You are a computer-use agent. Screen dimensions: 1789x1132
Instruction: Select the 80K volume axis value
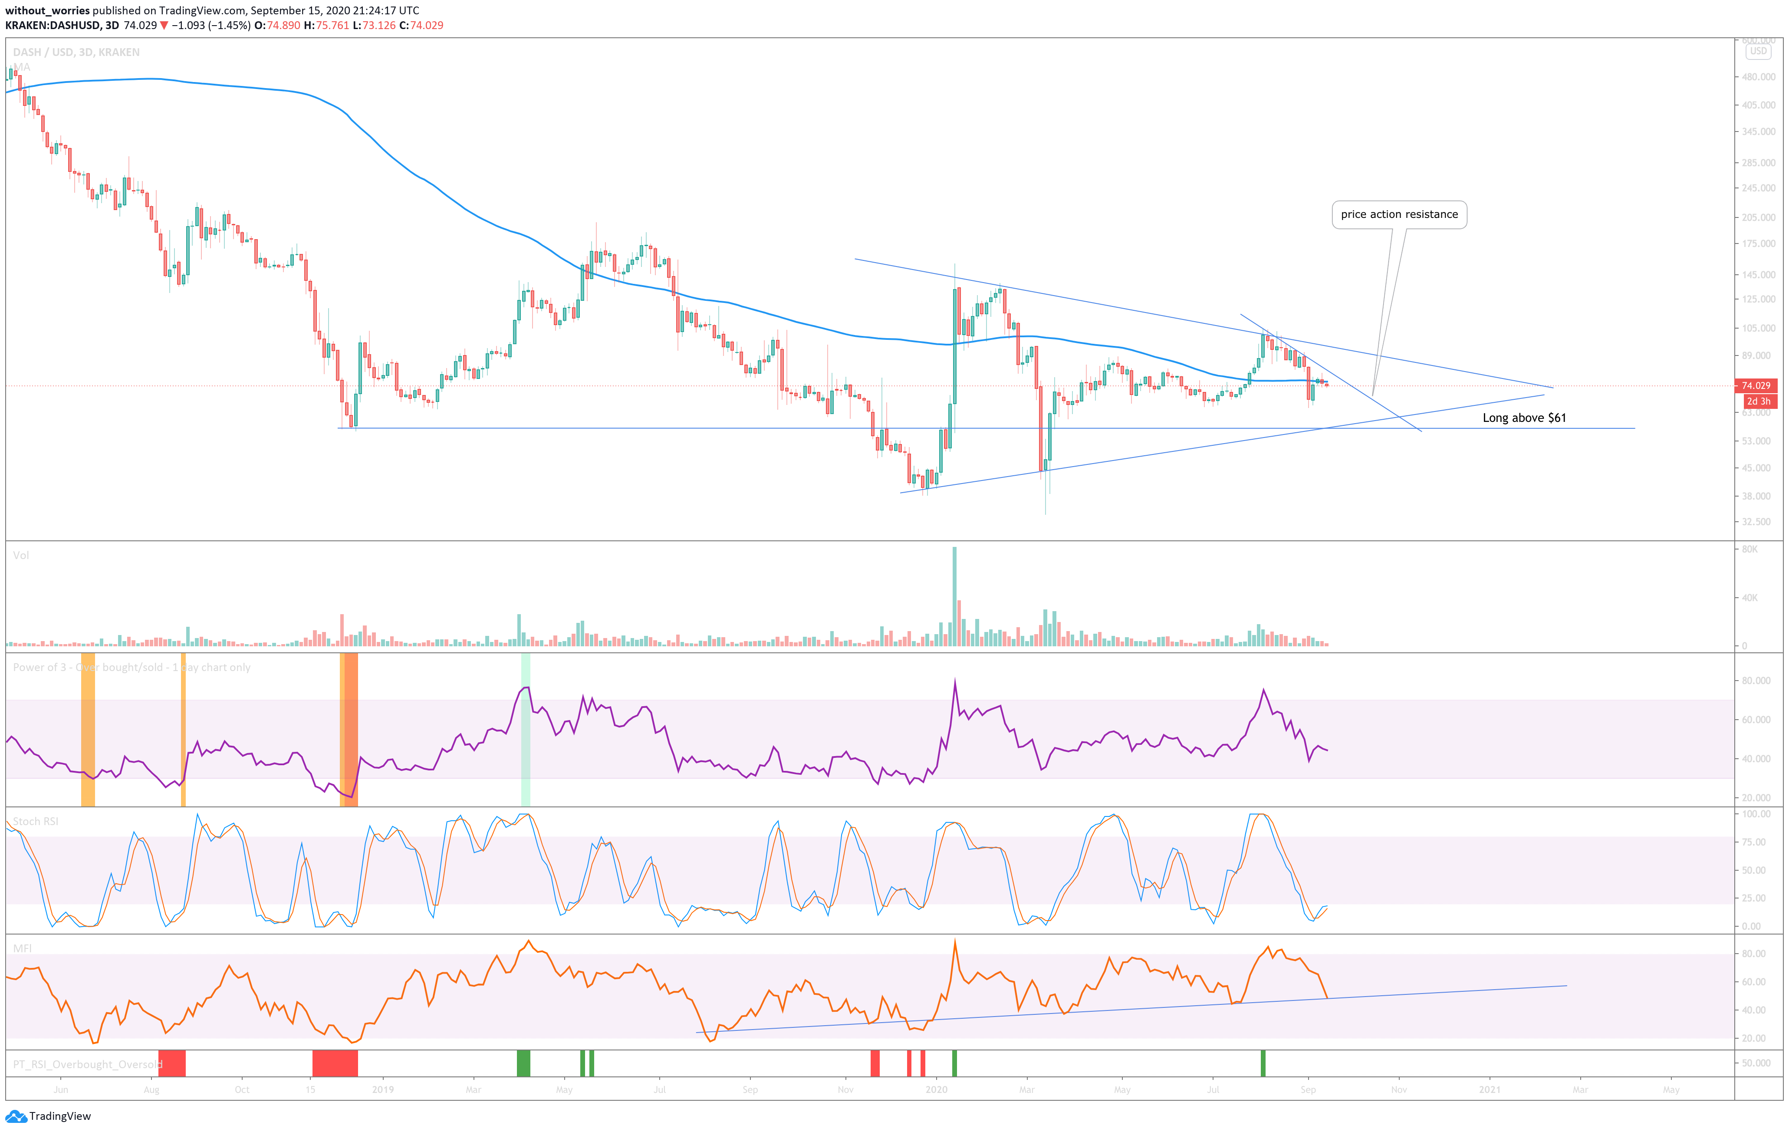(1750, 550)
